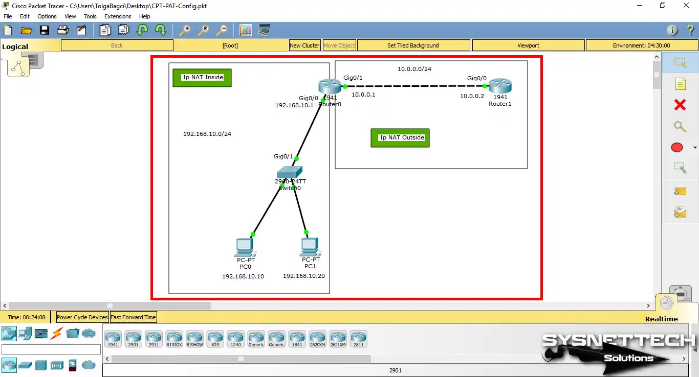Open a saved network file
Screen dimensions: 699x377
coord(26,30)
